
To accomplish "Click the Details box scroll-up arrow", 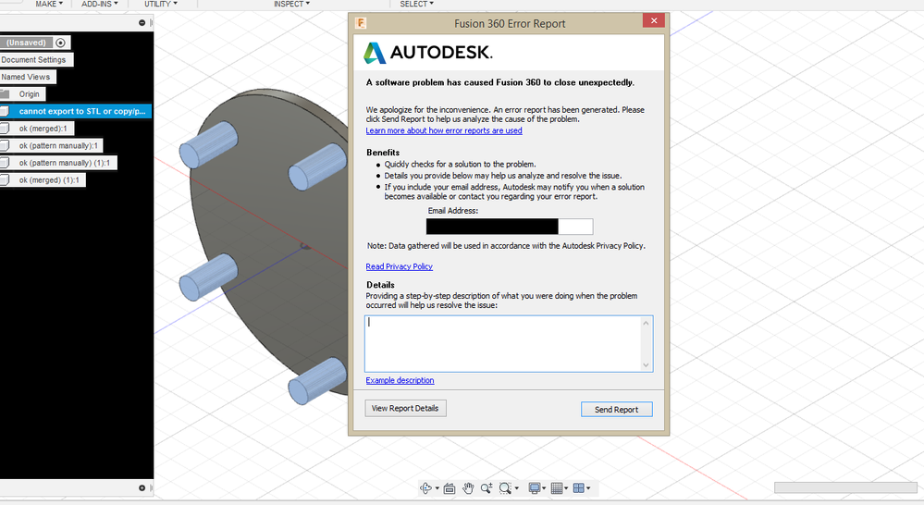I will [646, 323].
